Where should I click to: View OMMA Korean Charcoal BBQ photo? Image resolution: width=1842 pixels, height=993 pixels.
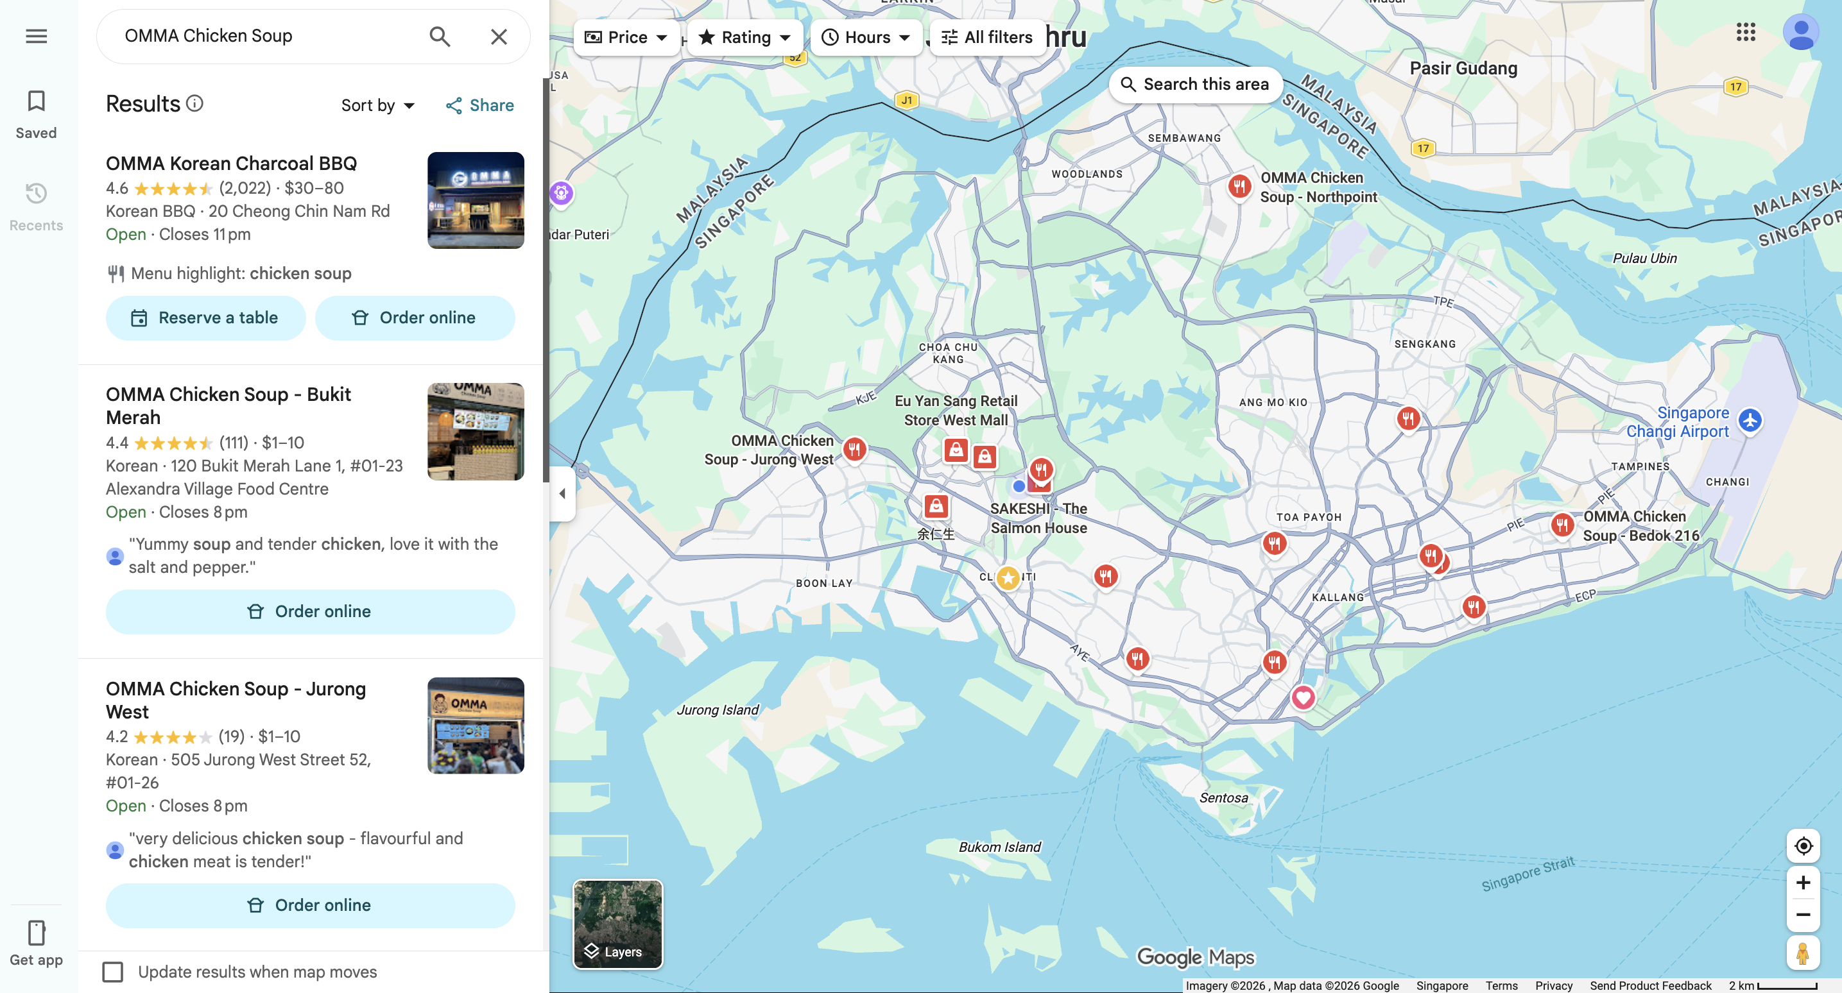[476, 200]
